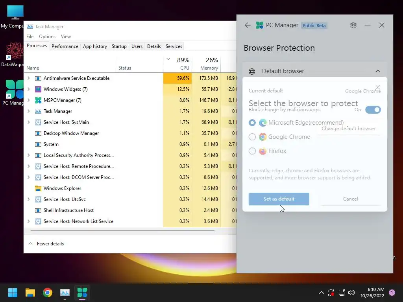Open PC Manager settings gear icon

click(x=353, y=25)
